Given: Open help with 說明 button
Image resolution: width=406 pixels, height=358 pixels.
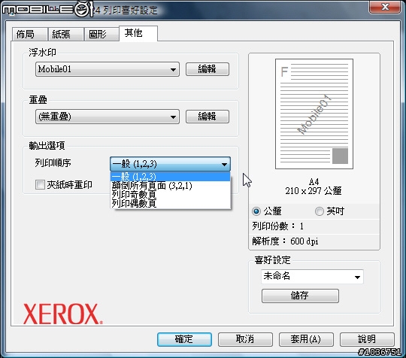Looking at the screenshot, I should tap(367, 339).
